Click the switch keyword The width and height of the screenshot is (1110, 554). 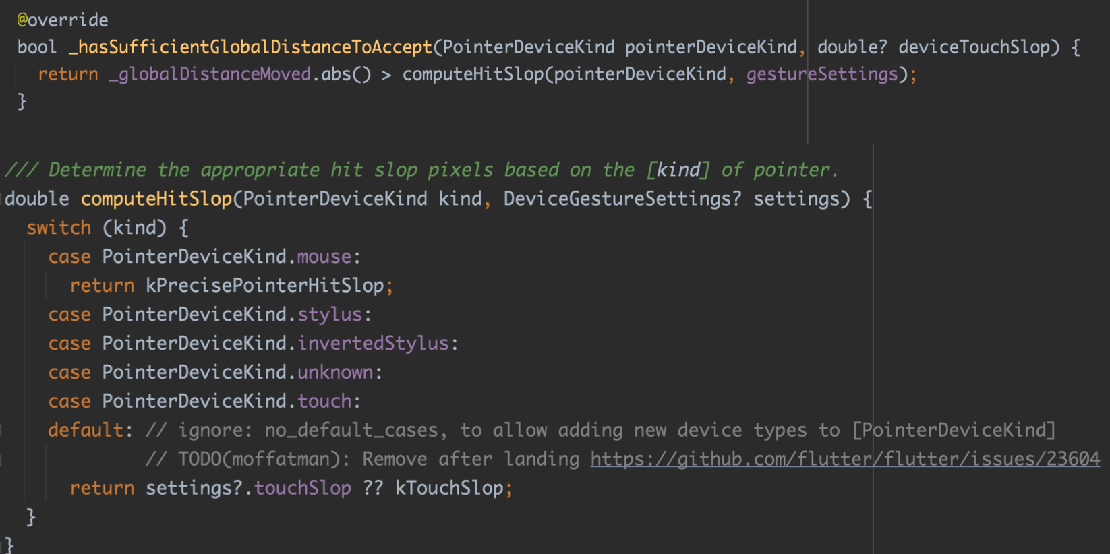[x=59, y=228]
